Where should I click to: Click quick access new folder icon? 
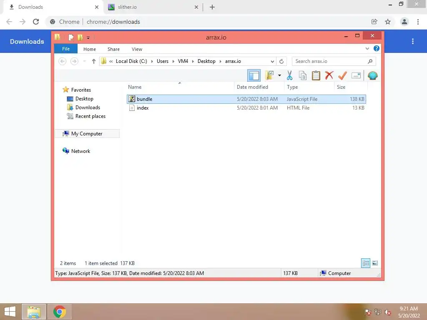80,37
